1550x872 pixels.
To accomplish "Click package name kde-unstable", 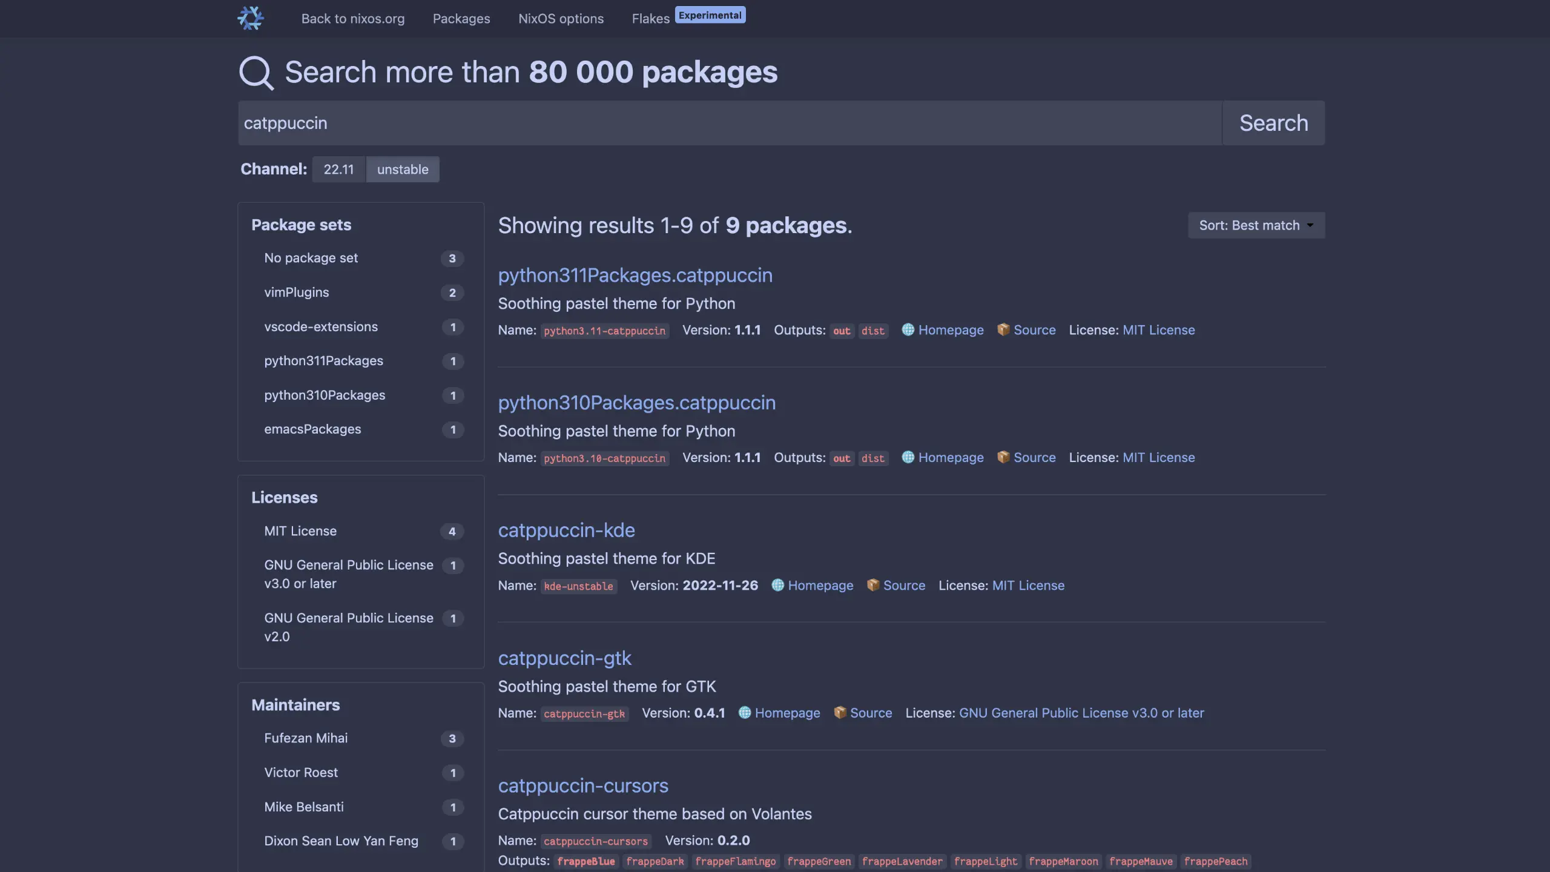I will click(x=578, y=586).
